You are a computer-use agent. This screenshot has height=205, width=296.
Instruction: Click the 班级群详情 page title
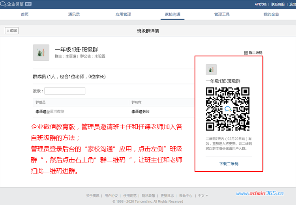148,31
